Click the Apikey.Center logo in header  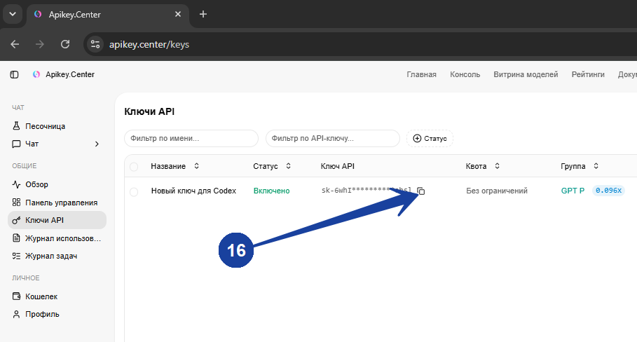tap(64, 75)
